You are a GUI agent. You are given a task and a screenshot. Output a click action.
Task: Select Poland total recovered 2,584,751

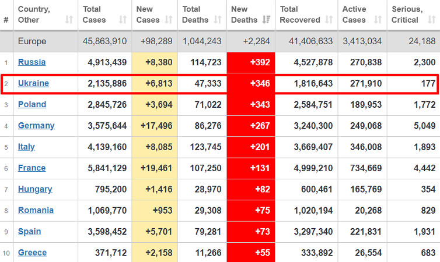coord(313,104)
